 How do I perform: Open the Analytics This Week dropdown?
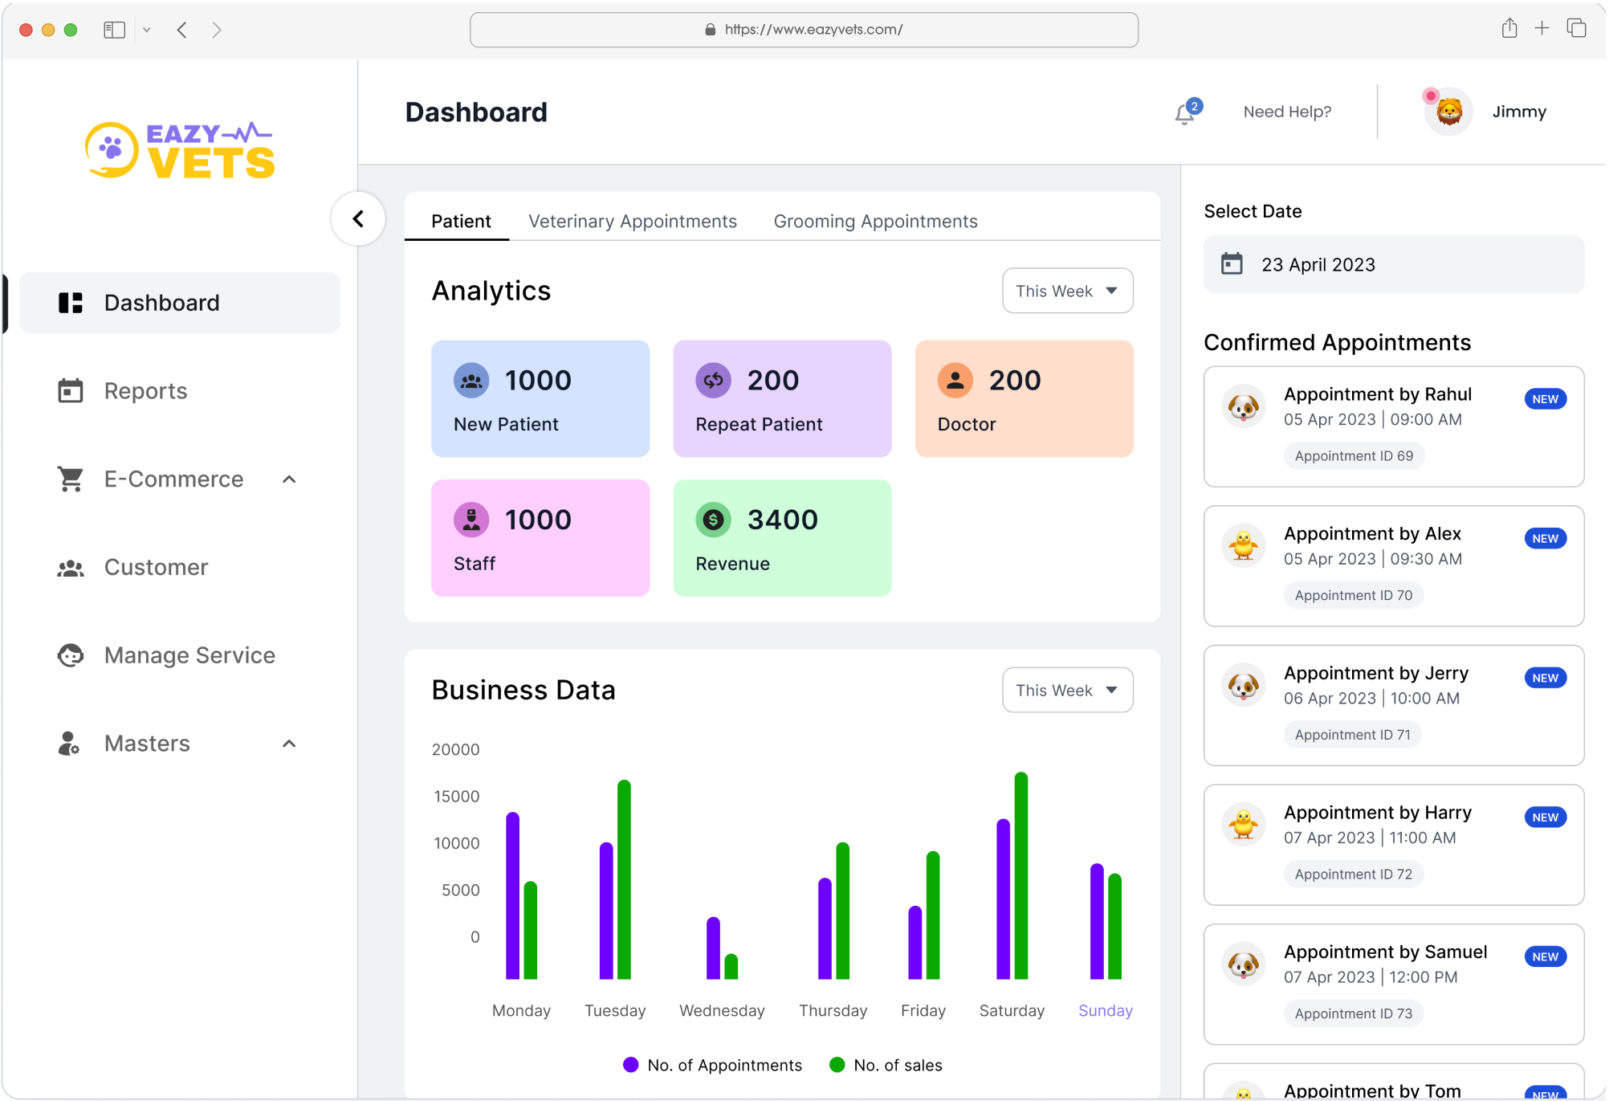pyautogui.click(x=1068, y=291)
